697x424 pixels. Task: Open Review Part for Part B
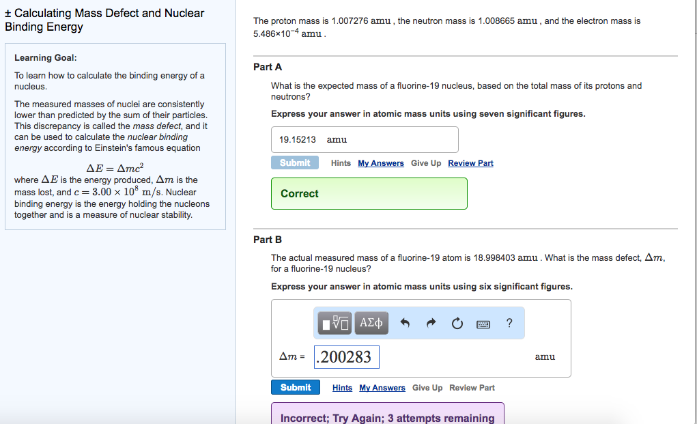tap(471, 388)
